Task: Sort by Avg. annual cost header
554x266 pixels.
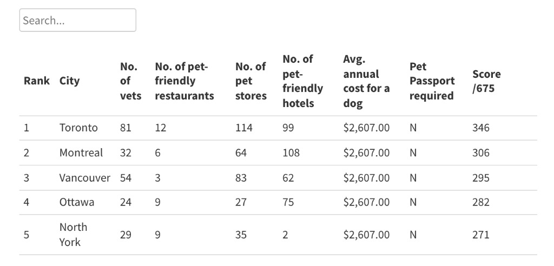Action: pos(366,81)
